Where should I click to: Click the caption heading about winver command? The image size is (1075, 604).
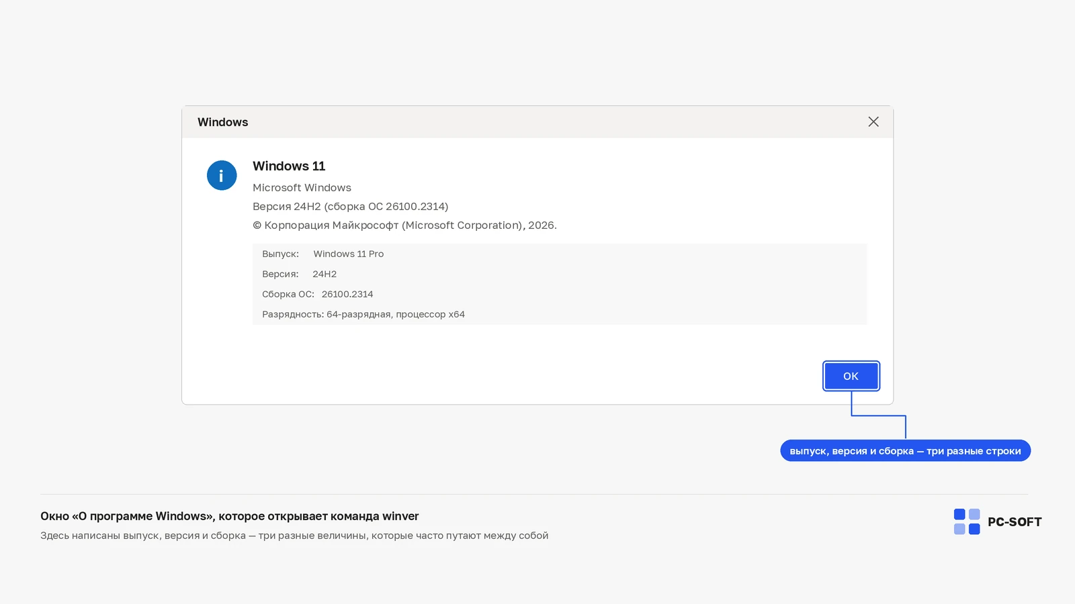click(230, 516)
